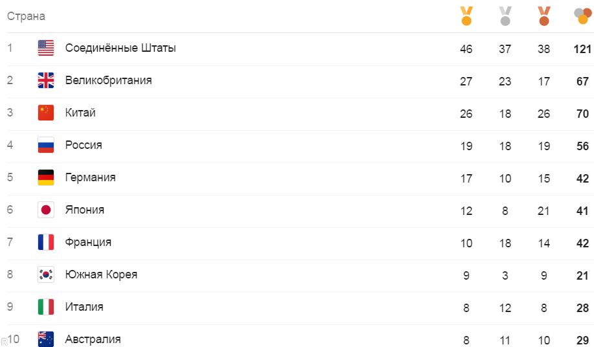The image size is (594, 347).
Task: Click the bronze medal column icon
Action: (x=544, y=16)
